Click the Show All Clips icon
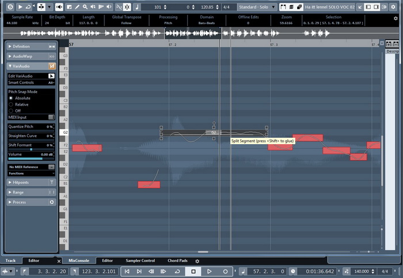This screenshot has height=278, width=403. coord(299,7)
